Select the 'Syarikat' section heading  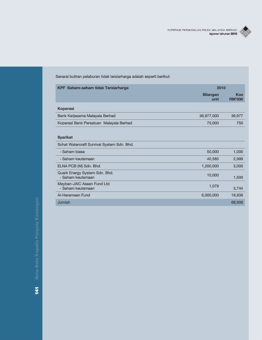tap(65, 137)
